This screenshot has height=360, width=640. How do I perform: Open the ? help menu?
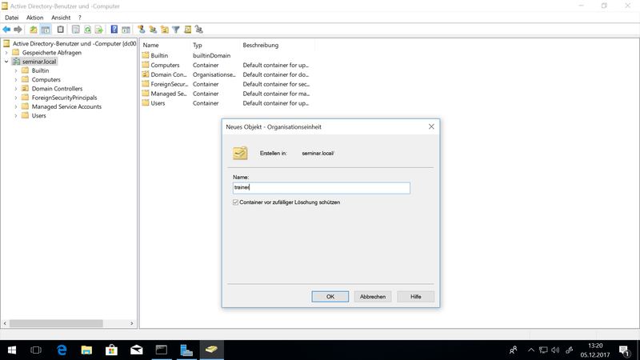[79, 18]
